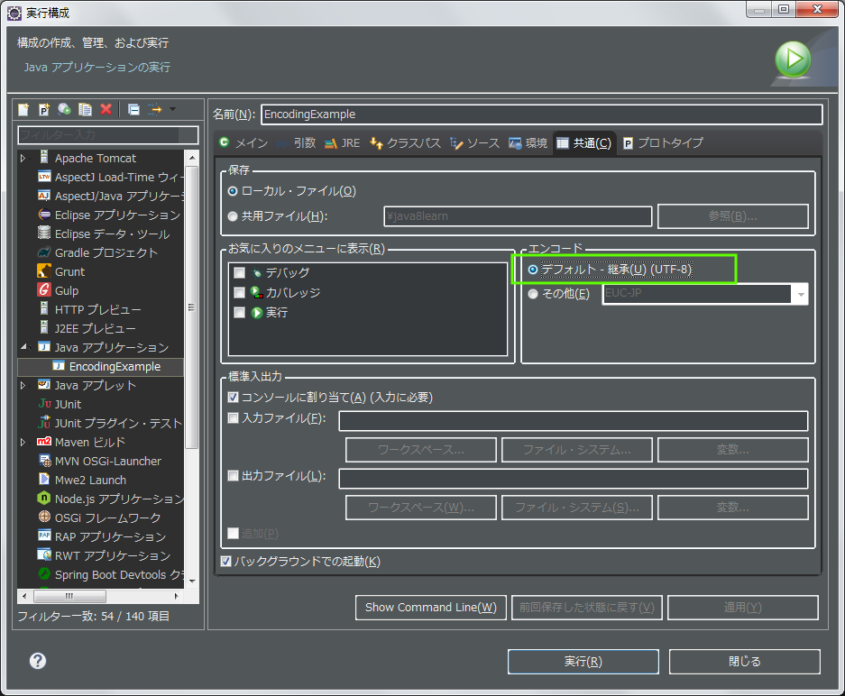Open the プロトタイプ tab

pyautogui.click(x=662, y=143)
